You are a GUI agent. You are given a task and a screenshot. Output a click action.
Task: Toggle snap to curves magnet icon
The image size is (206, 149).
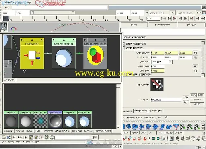click(130, 139)
